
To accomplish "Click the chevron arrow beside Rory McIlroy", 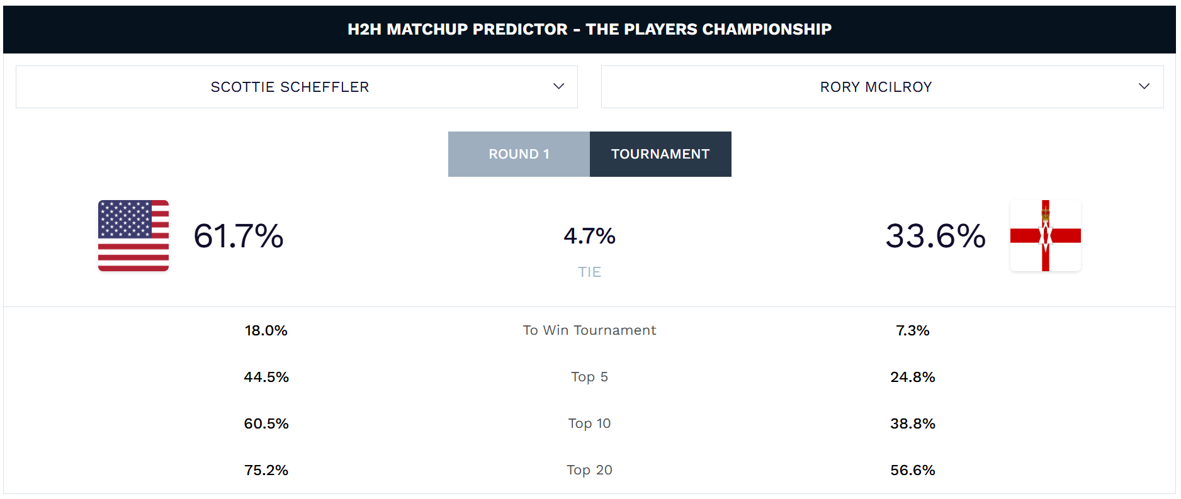I will pos(1144,87).
